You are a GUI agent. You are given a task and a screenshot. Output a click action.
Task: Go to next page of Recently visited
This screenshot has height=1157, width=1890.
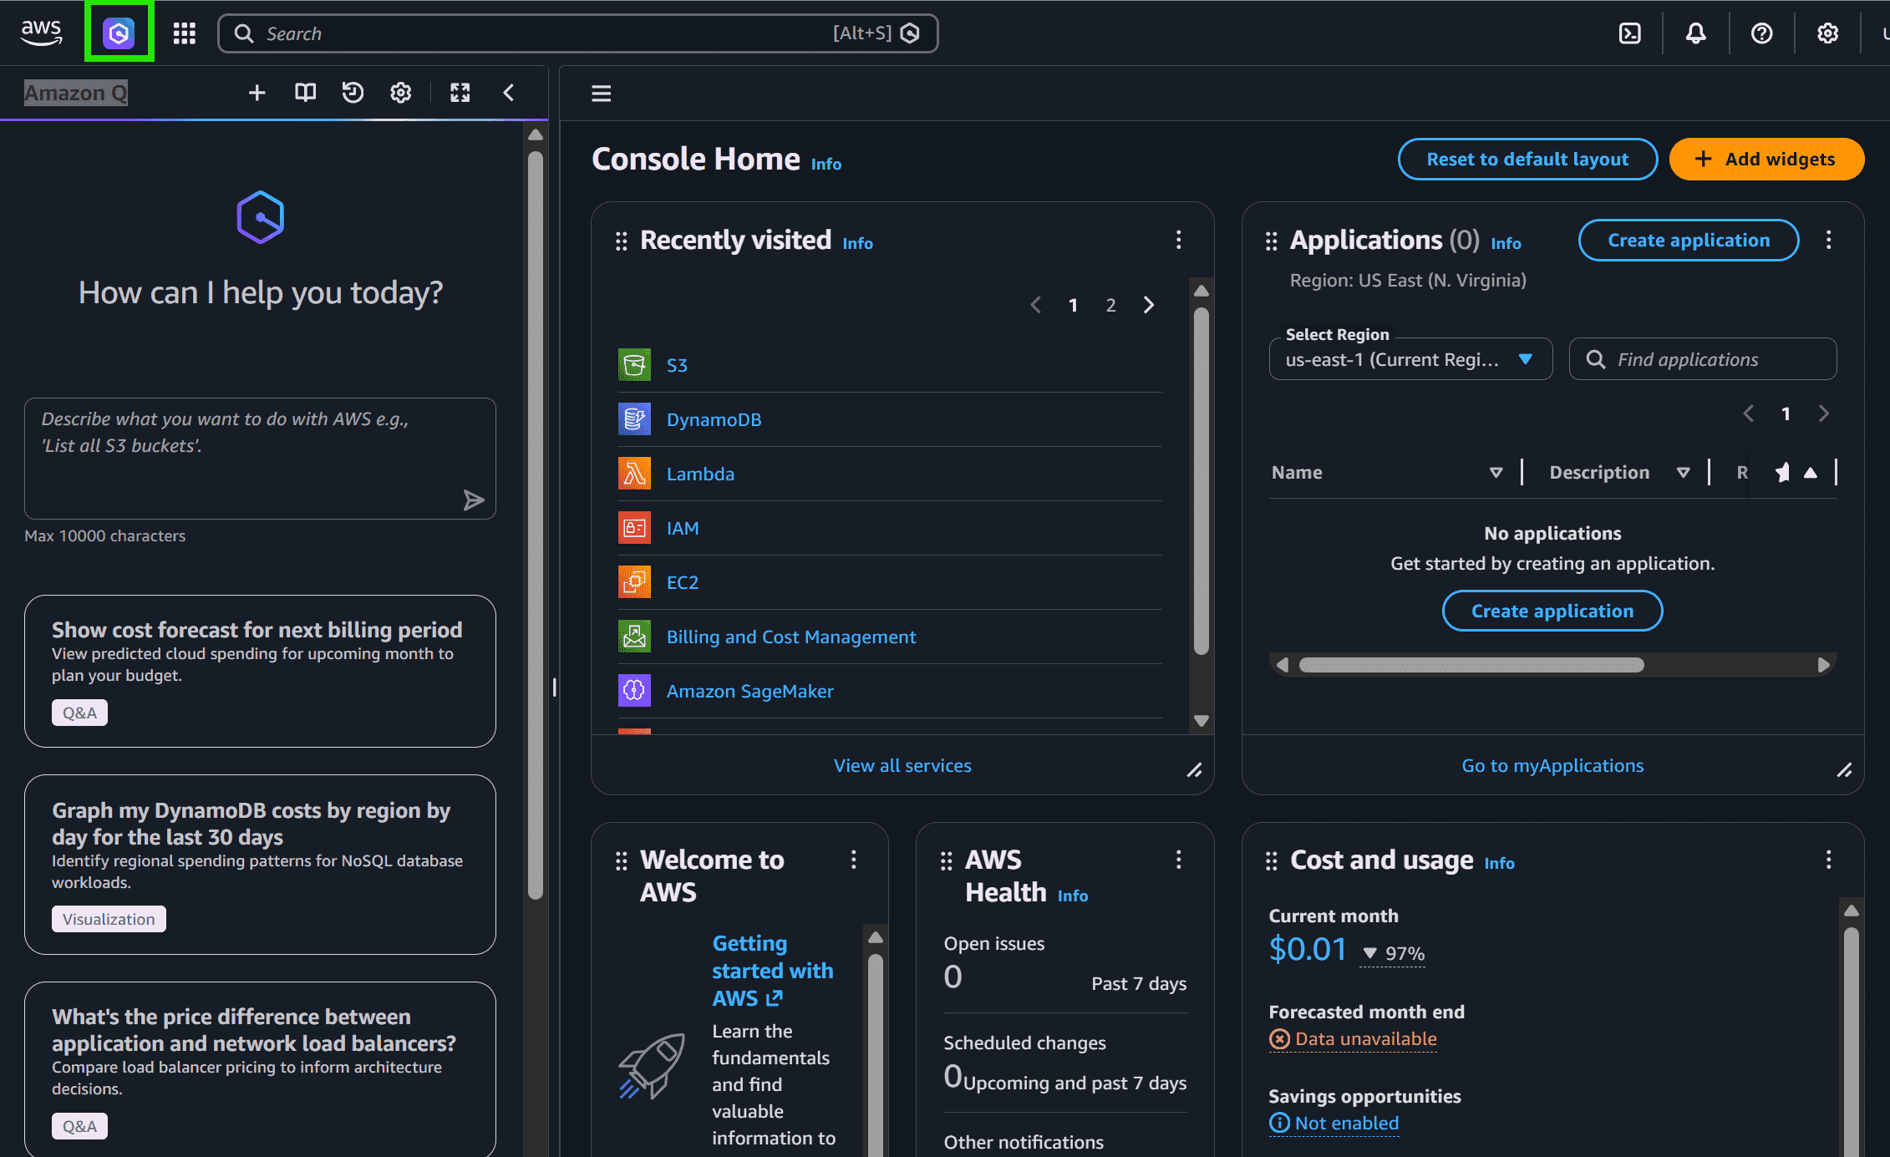pyautogui.click(x=1149, y=305)
